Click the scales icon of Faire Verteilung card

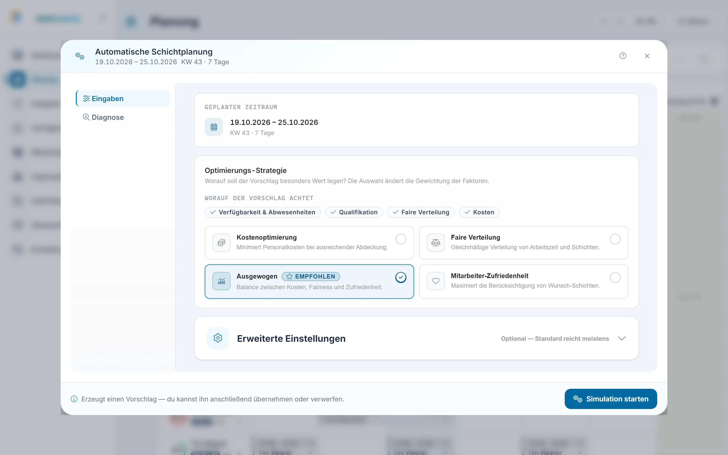pos(436,243)
